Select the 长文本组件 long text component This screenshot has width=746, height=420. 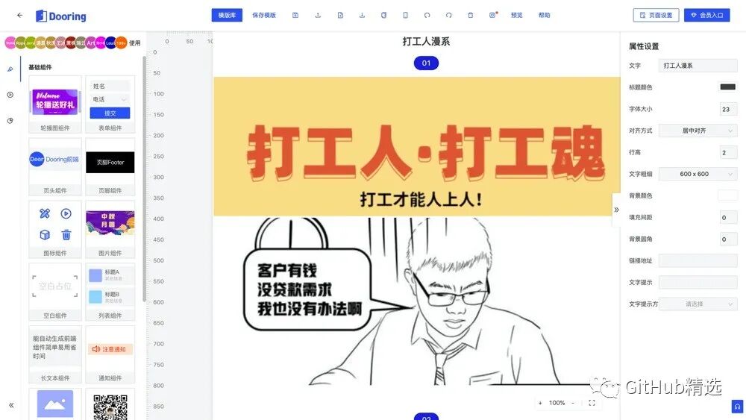pos(55,354)
